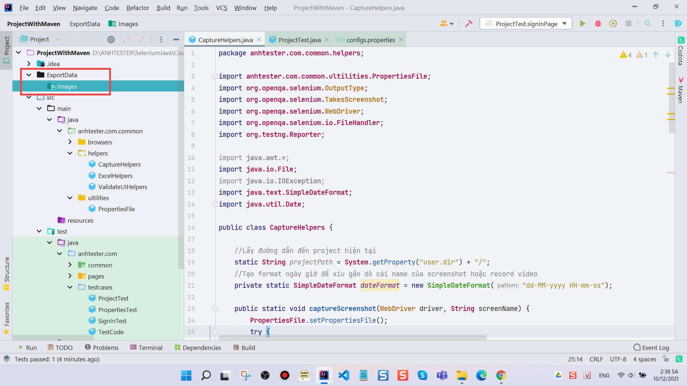This screenshot has height=386, width=687.
Task: Open Project view selector dropdown
Action: pyautogui.click(x=40, y=39)
